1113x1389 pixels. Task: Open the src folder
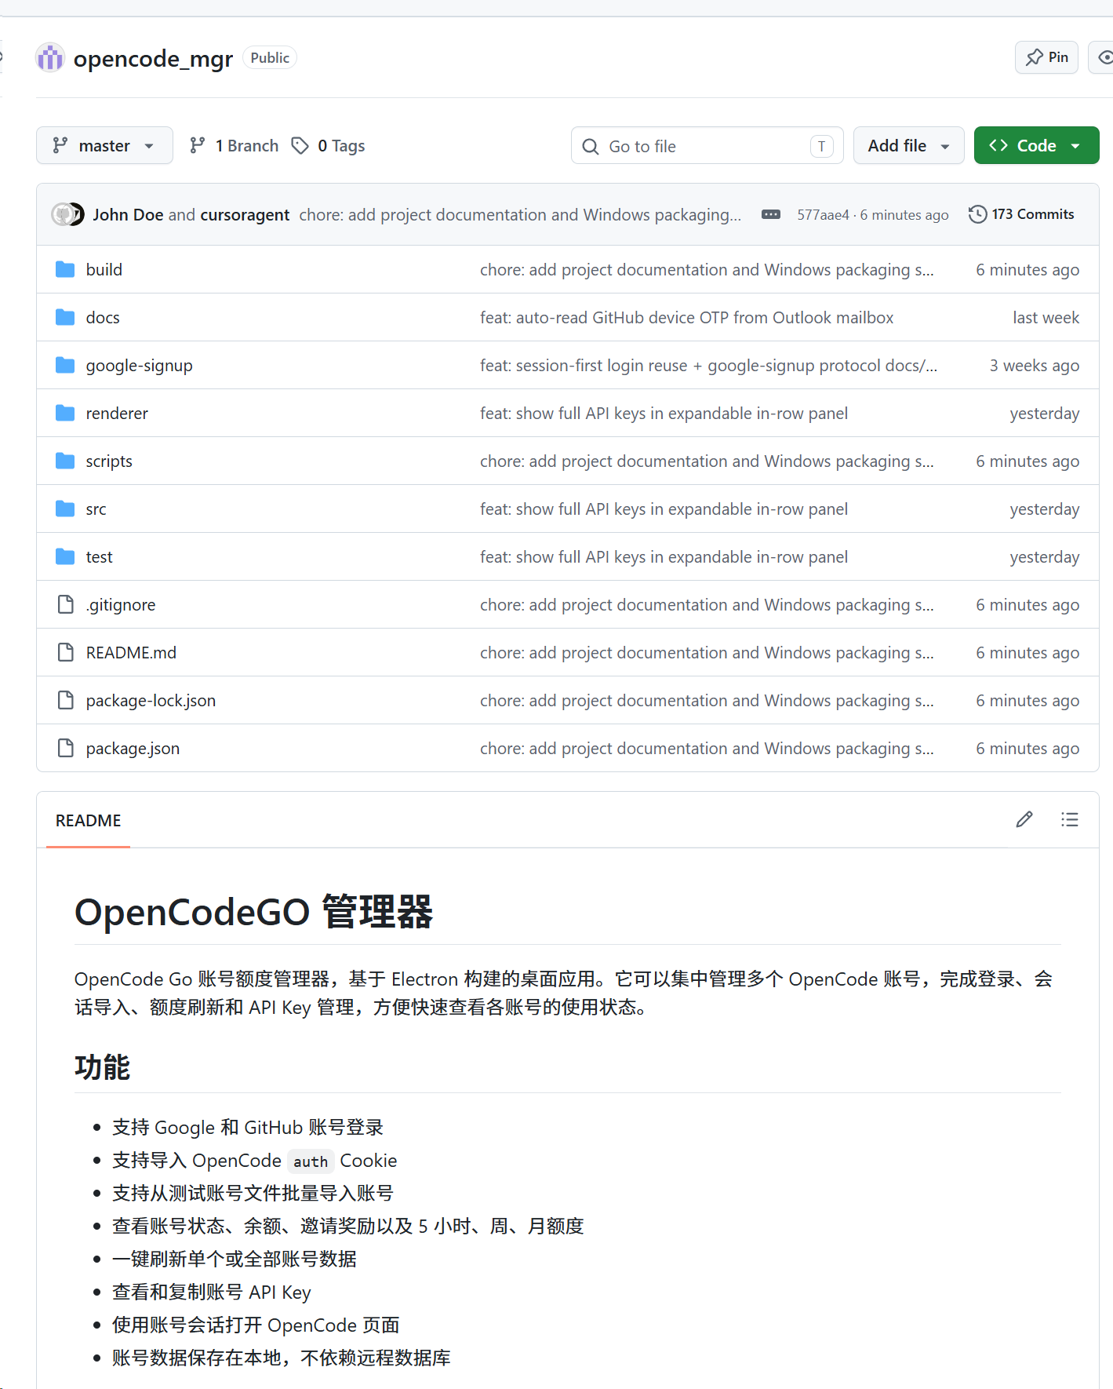(96, 509)
